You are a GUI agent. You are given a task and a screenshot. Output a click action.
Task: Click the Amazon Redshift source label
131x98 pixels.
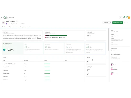pyautogui.click(x=11, y=24)
